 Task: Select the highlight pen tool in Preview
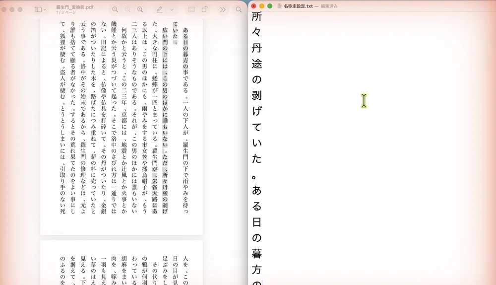pos(159,9)
